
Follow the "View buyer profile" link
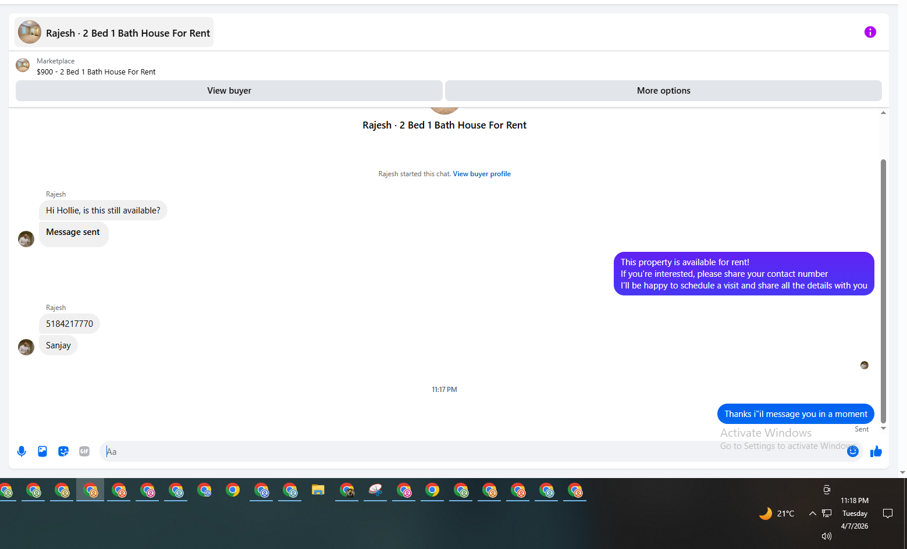click(x=482, y=174)
